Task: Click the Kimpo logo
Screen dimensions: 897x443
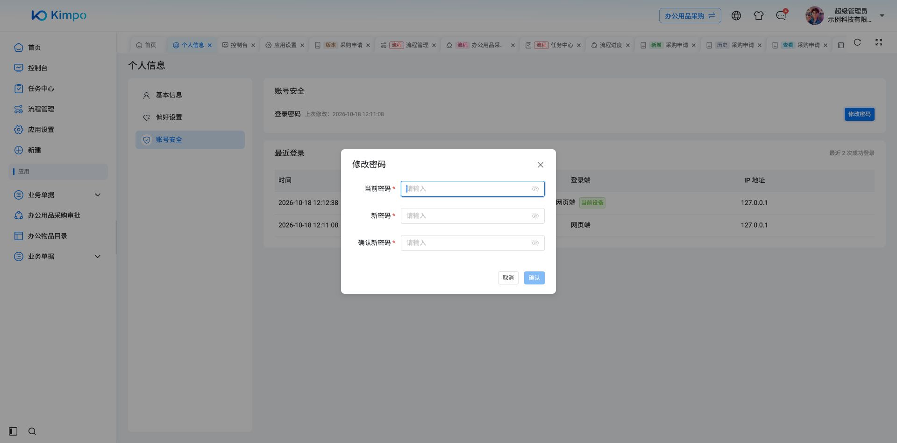Action: 59,15
